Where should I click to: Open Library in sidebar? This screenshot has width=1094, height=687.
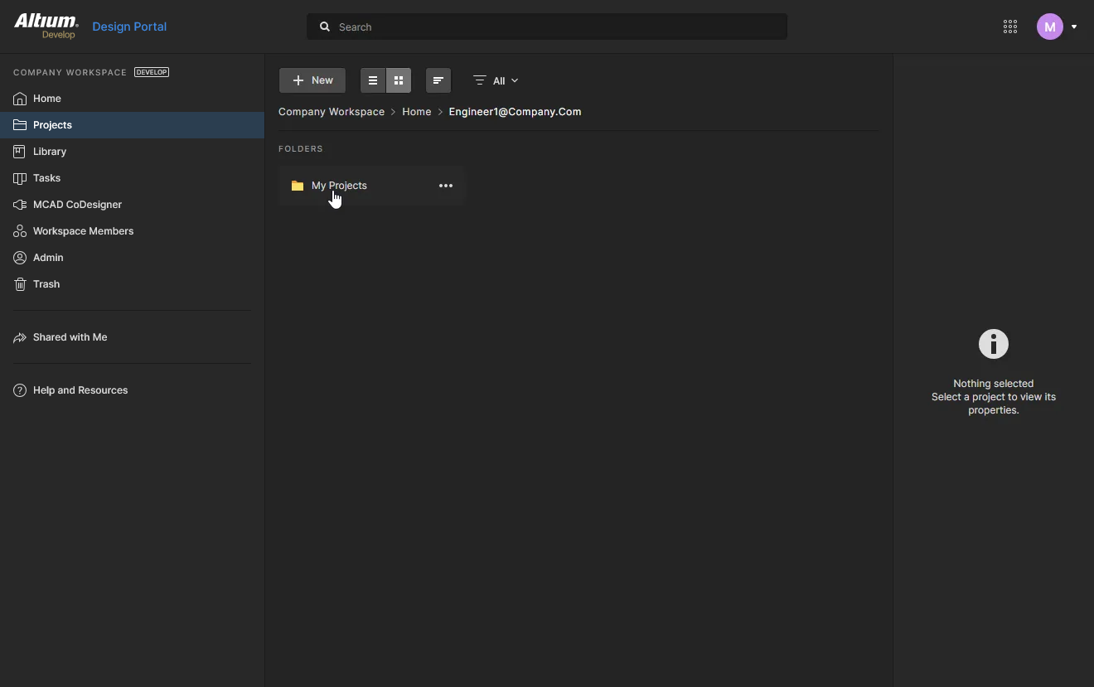pos(133,152)
